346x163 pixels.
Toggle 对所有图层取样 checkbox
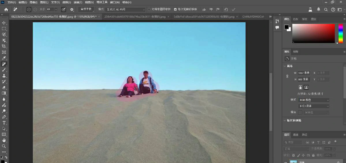[149, 10]
